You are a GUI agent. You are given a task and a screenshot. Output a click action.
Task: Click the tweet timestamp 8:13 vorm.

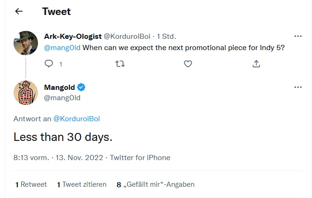[x=31, y=158]
